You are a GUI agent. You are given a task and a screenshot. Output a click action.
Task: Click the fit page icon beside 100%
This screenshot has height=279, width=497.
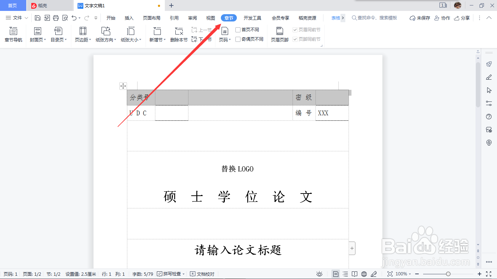390,274
